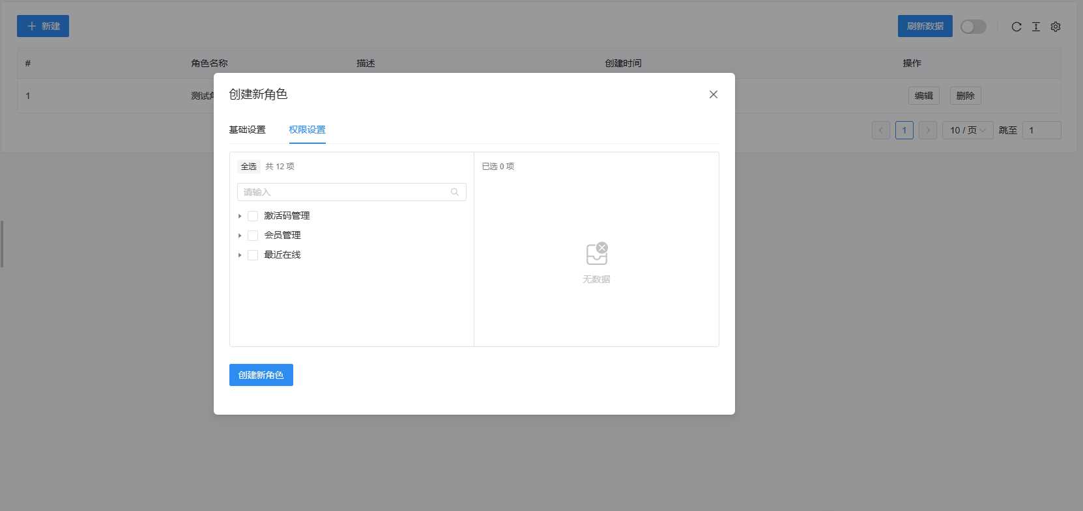Expand the 最近在线 tree node
Screen dimensions: 1083x511
(x=240, y=255)
